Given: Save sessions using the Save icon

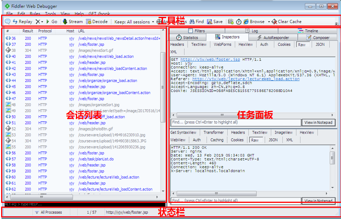Looking at the screenshot, I should click(215, 22).
